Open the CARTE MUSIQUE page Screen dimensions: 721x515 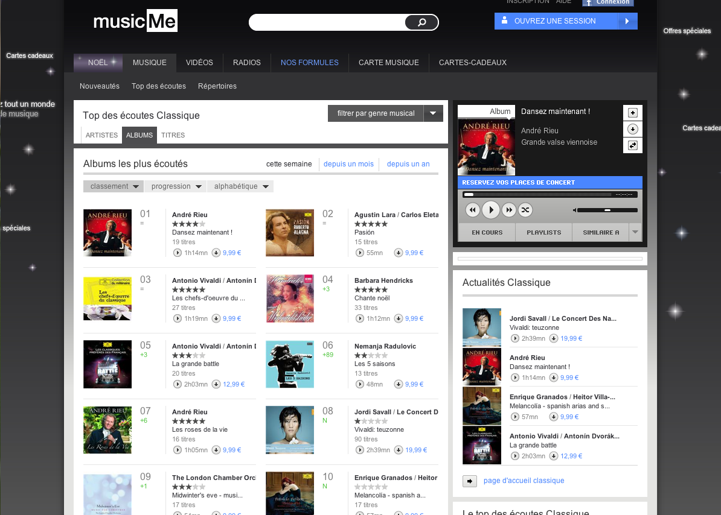[388, 63]
